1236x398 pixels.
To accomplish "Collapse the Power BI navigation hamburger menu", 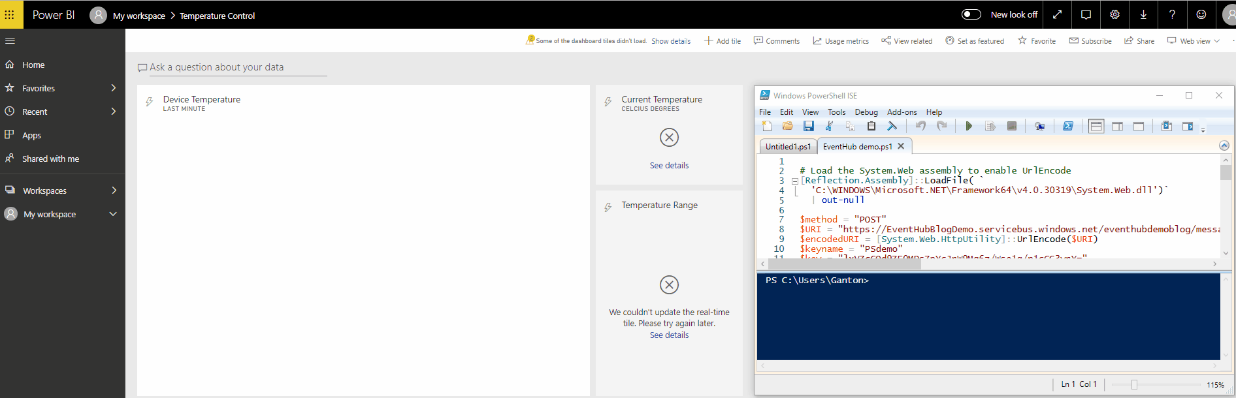I will click(10, 40).
